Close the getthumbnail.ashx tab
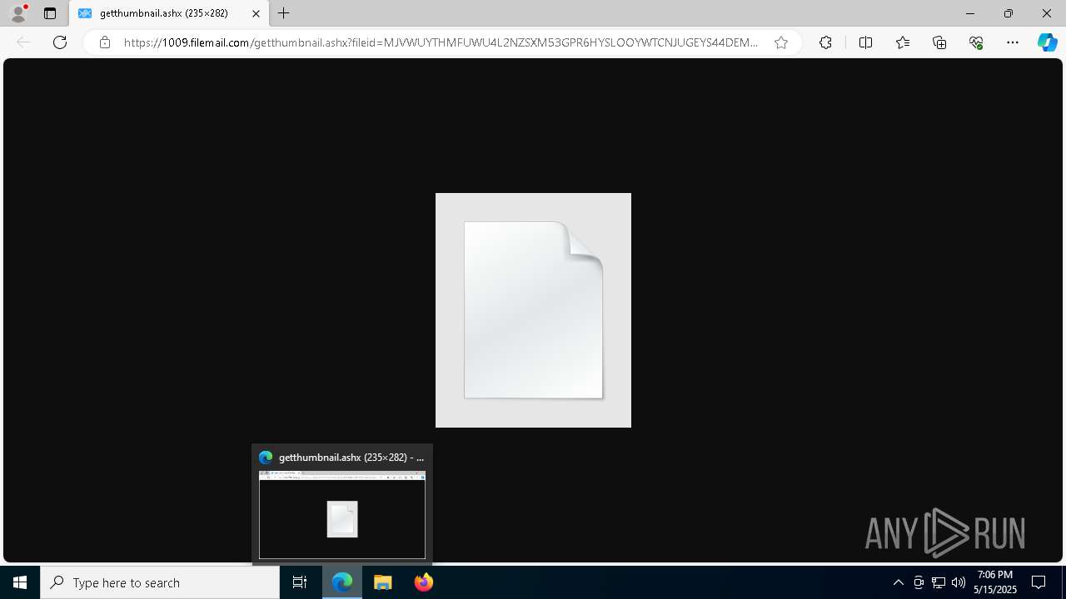 tap(256, 13)
